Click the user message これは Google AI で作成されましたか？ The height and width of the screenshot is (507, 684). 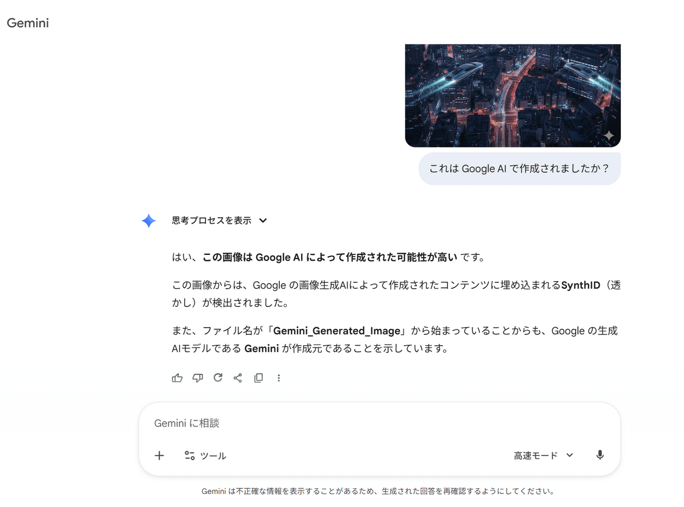pos(519,168)
